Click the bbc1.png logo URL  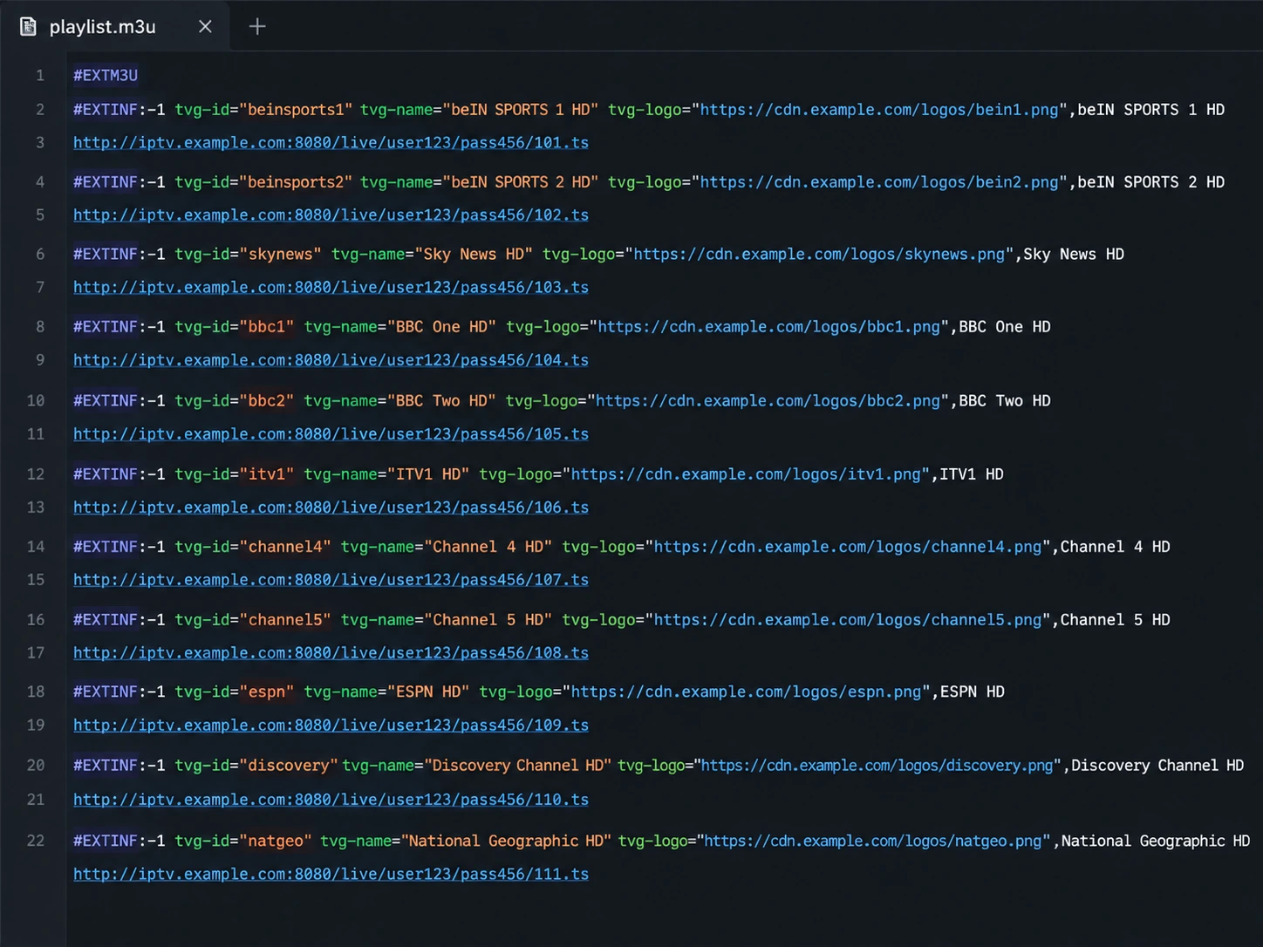[769, 326]
